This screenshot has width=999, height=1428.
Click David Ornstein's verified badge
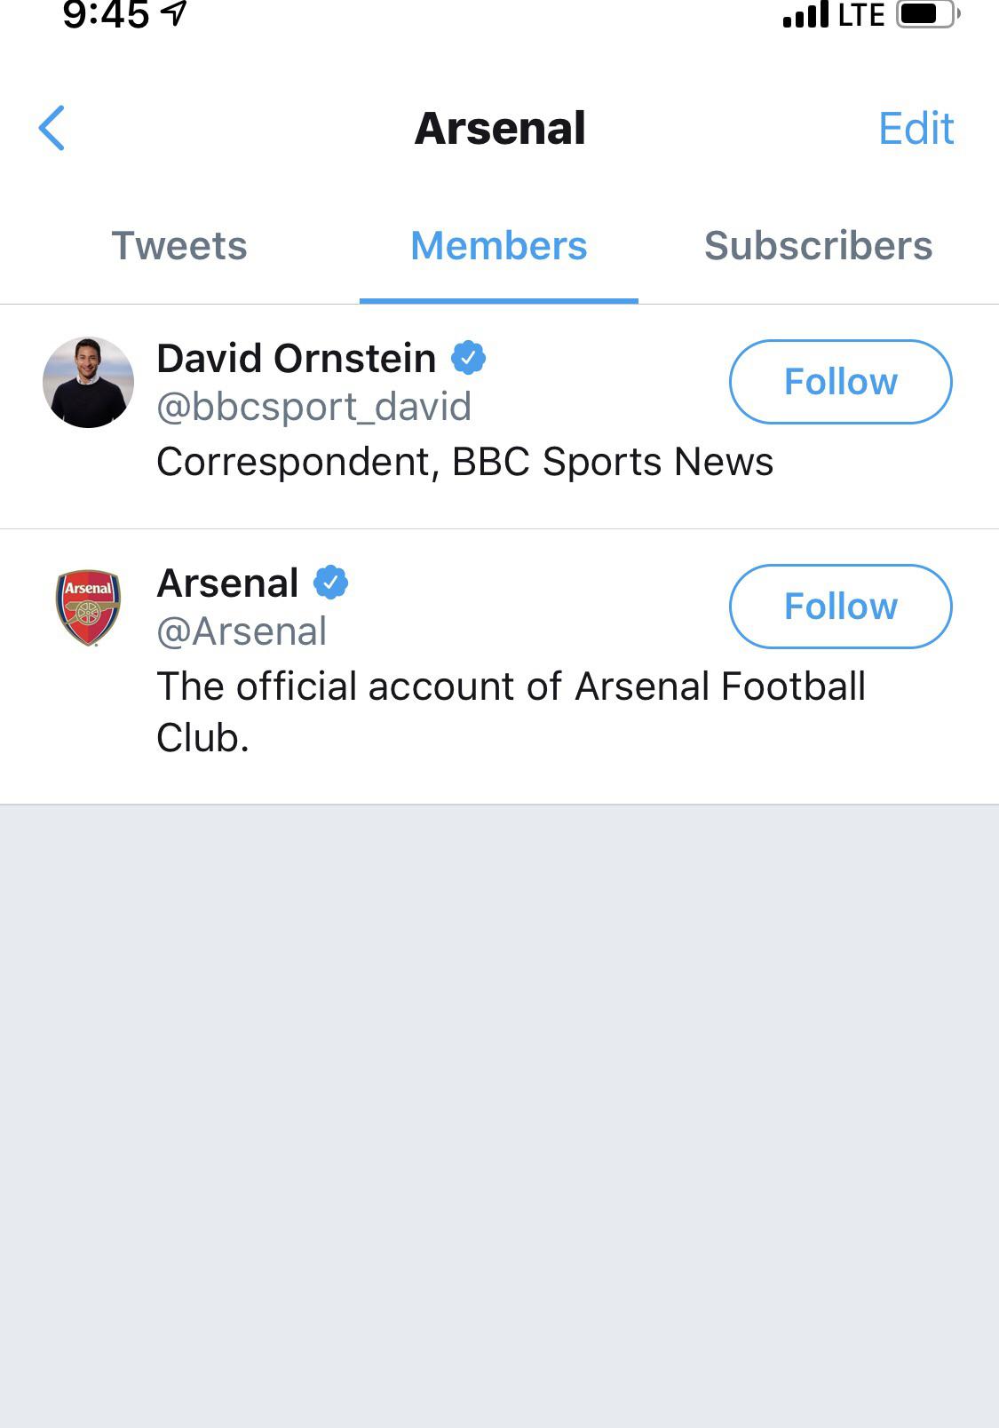click(468, 358)
